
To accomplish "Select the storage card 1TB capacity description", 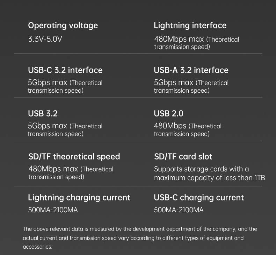I will click(209, 173).
